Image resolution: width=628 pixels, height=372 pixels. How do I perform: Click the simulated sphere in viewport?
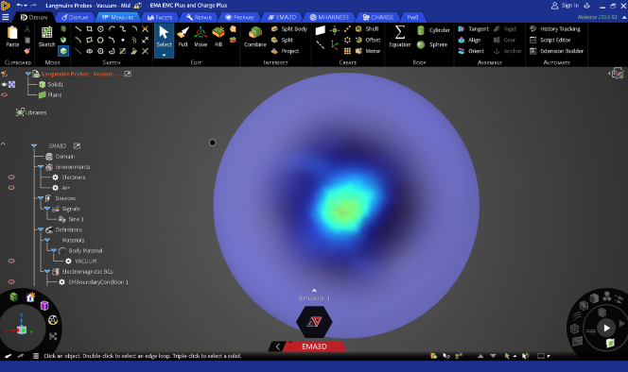click(346, 206)
